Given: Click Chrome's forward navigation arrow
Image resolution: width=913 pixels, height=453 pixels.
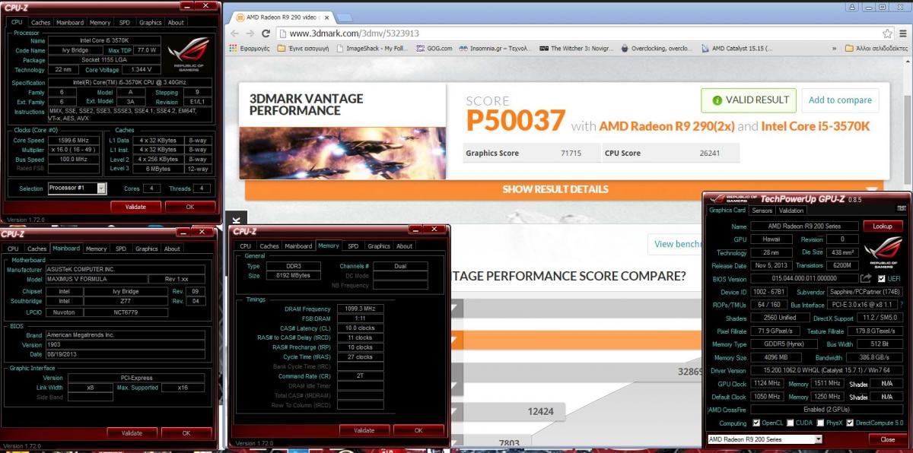Looking at the screenshot, I should pos(250,33).
